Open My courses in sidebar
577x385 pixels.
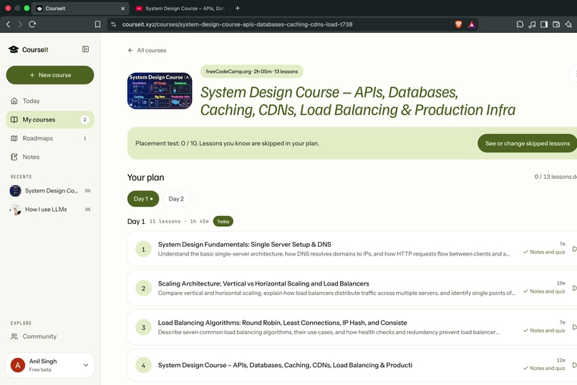coord(50,120)
